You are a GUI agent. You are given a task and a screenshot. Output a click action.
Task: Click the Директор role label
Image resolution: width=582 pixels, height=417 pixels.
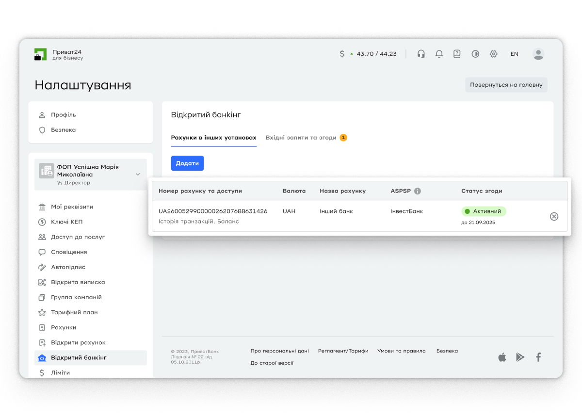77,183
